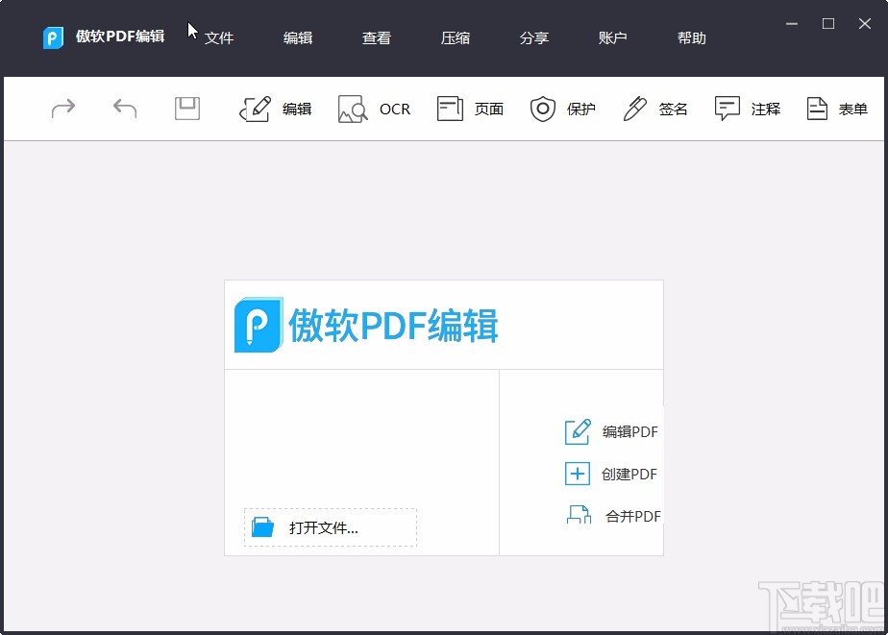Open the 帮助 (Help) menu
This screenshot has height=635, width=888.
coord(691,38)
